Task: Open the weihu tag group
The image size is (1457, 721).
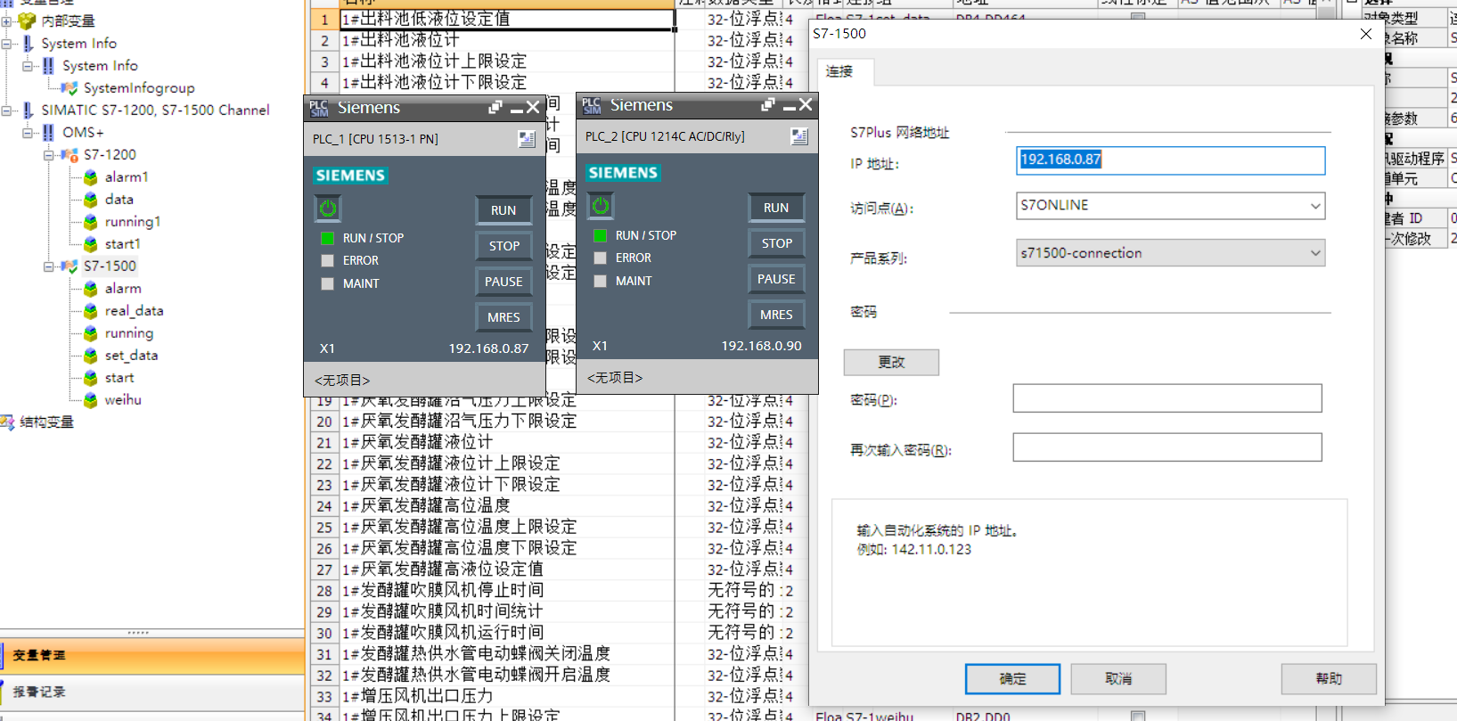Action: pyautogui.click(x=122, y=400)
